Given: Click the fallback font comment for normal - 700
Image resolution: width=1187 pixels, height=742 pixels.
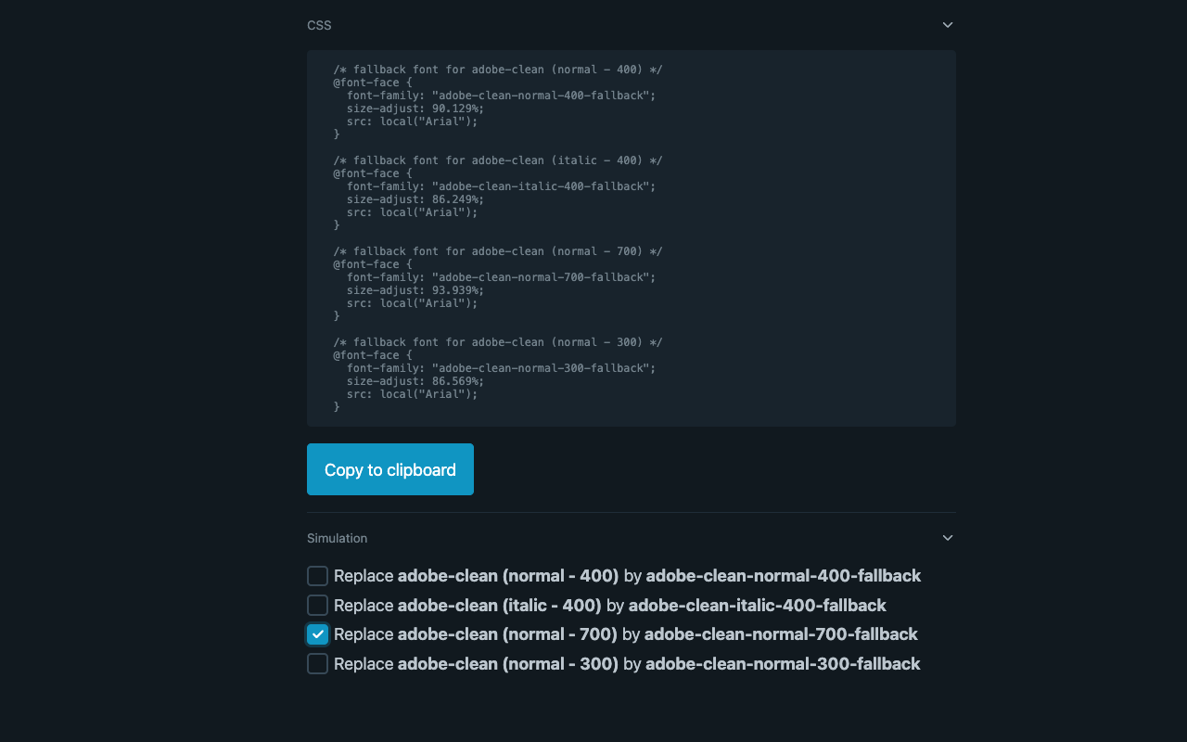Looking at the screenshot, I should [x=498, y=250].
